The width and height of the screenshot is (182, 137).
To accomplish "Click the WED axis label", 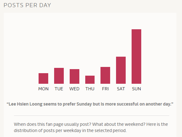I will pos(74,89).
